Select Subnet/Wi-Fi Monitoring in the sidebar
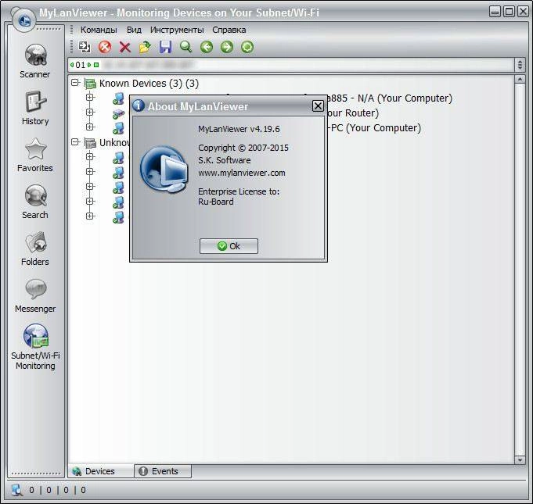This screenshot has width=533, height=504. point(35,346)
